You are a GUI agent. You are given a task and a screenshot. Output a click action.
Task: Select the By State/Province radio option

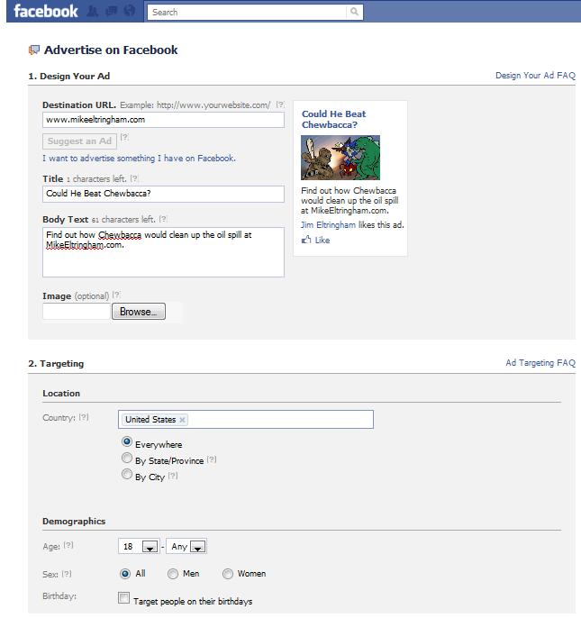click(127, 459)
